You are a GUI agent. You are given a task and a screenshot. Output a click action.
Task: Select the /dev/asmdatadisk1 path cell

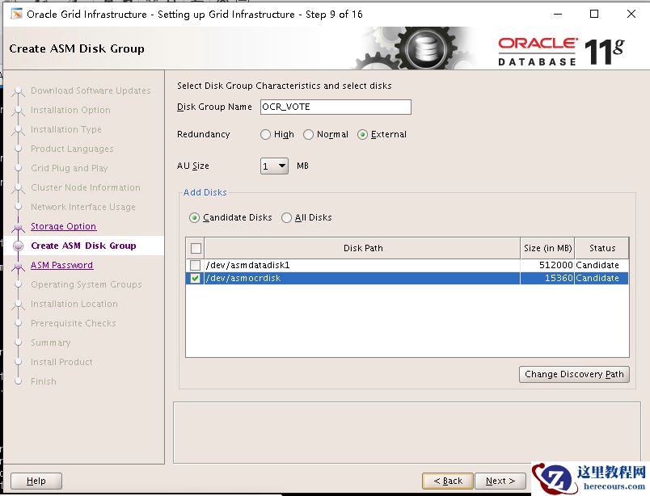(x=362, y=265)
